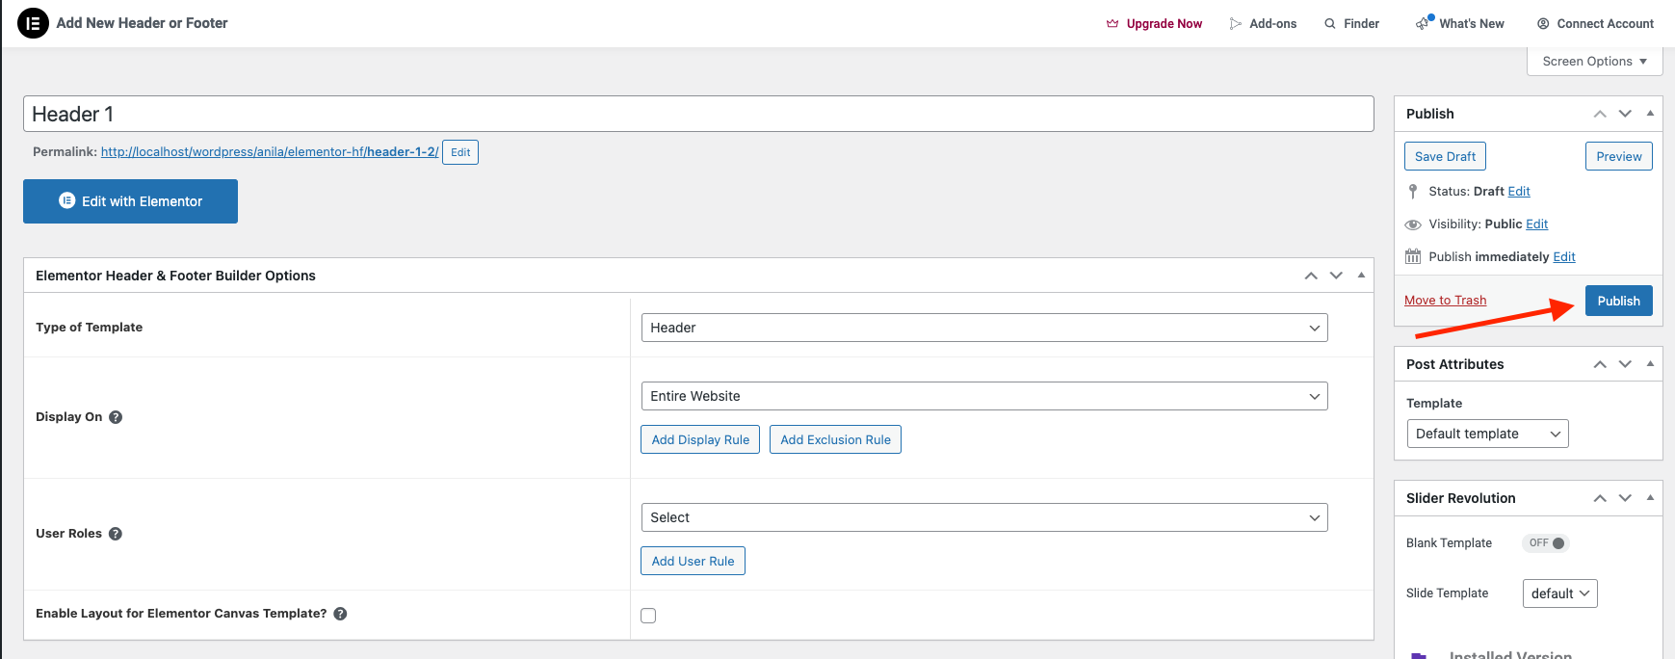
Task: Open the Entire Website display dropdown
Action: pos(983,396)
